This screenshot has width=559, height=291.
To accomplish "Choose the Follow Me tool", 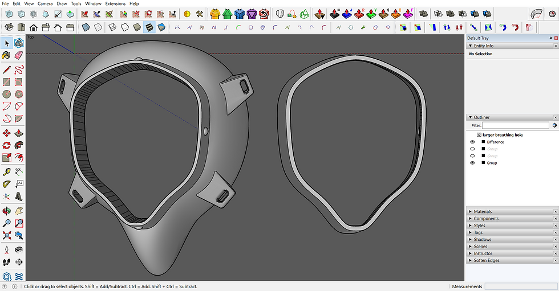I will 19,145.
